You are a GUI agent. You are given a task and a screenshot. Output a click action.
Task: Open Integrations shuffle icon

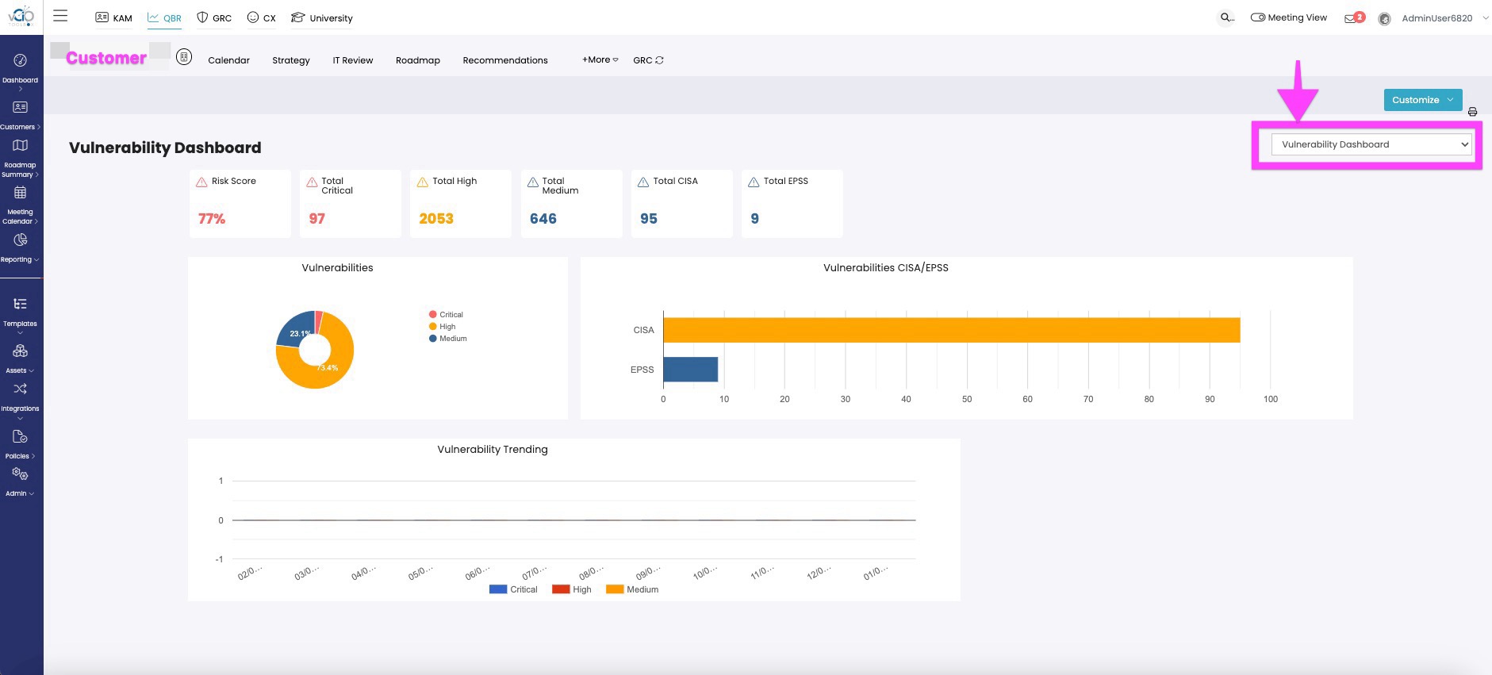pos(21,389)
